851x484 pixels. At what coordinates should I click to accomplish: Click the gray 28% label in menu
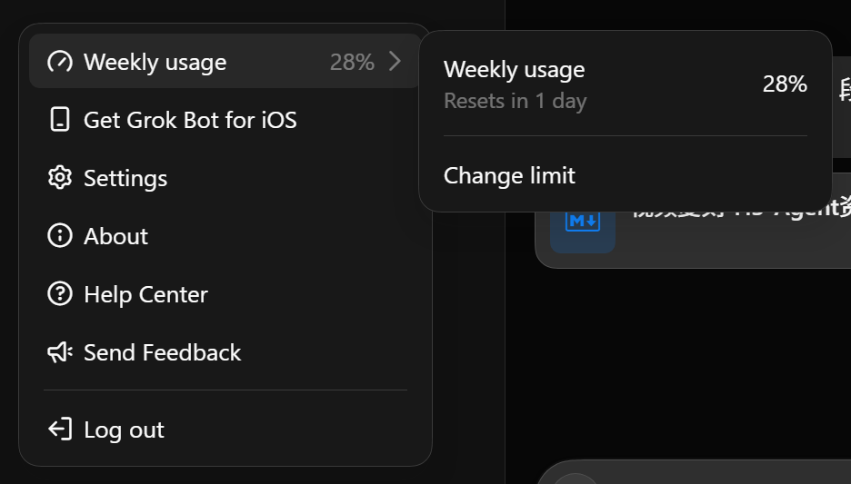click(352, 62)
